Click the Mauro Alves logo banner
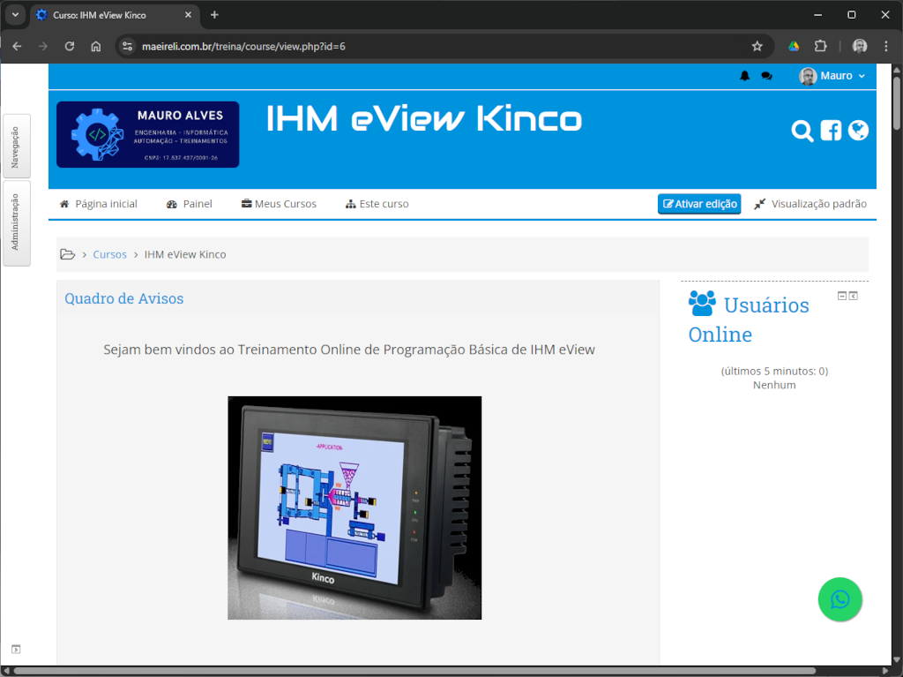Viewport: 903px width, 677px height. 148,134
